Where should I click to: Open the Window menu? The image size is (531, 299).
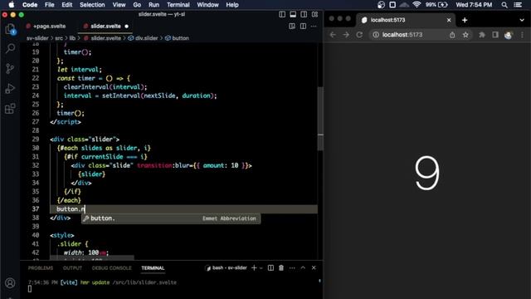(x=207, y=5)
